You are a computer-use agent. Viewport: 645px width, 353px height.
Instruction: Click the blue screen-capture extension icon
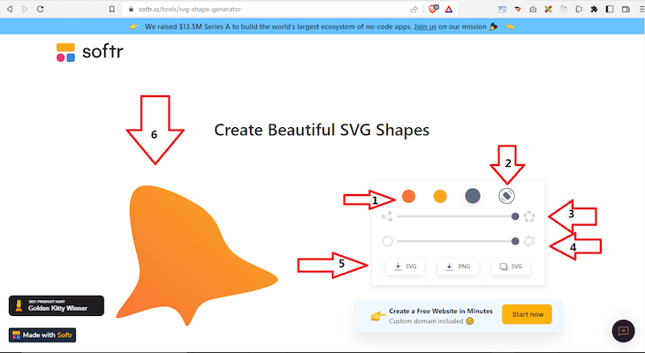pyautogui.click(x=502, y=9)
